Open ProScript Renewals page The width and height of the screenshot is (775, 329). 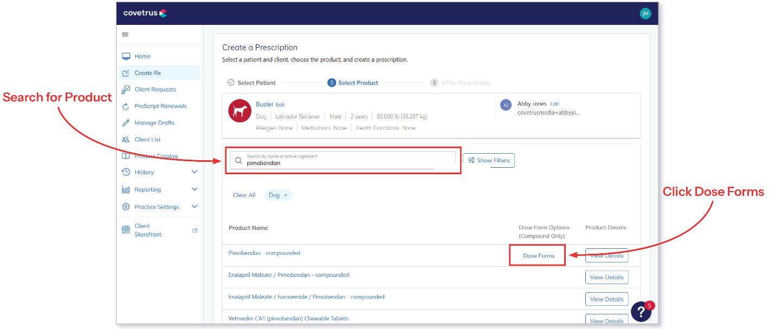[160, 106]
